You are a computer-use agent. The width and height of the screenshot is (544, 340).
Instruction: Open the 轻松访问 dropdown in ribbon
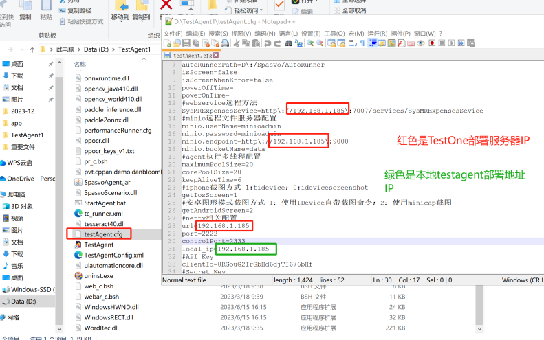248,11
